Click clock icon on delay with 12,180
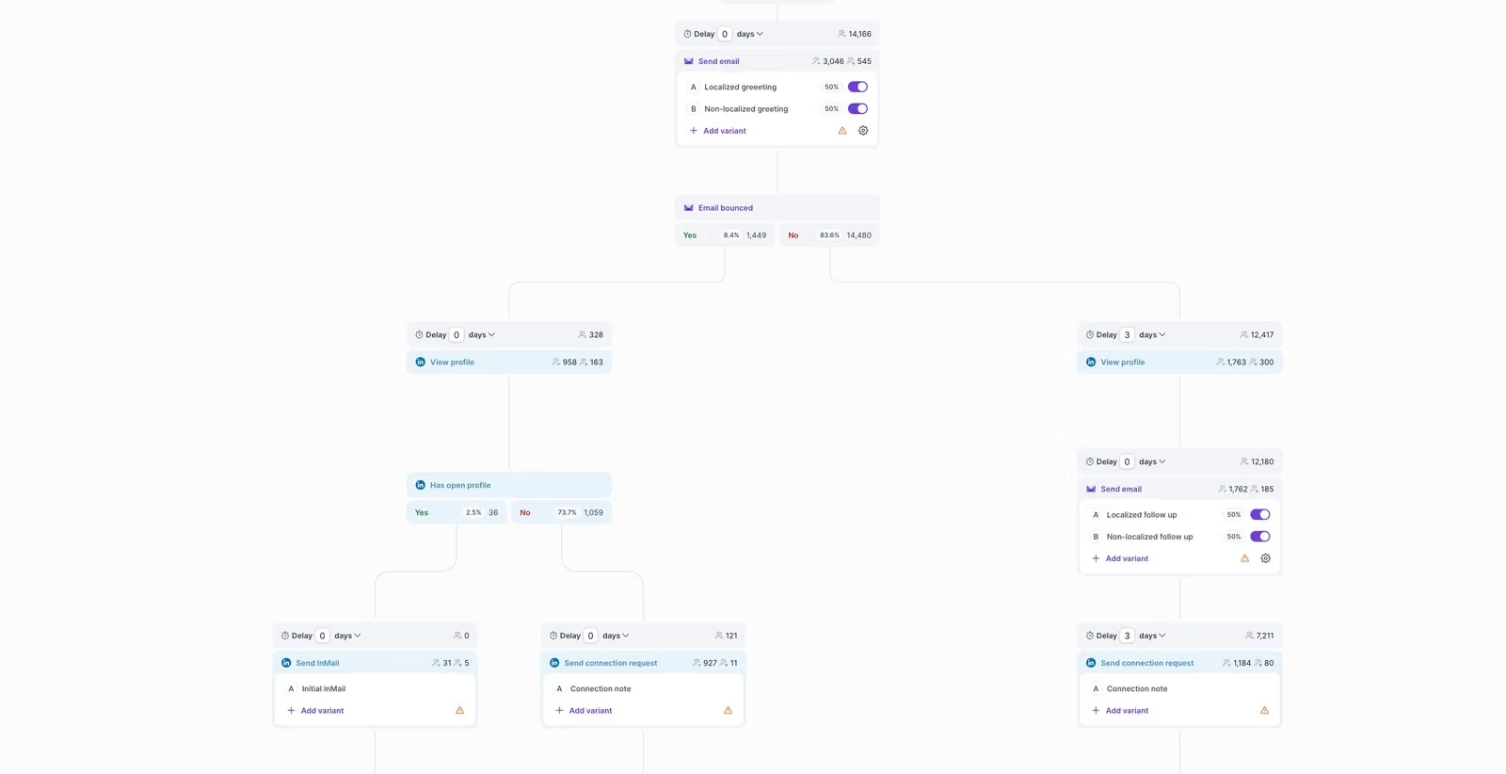The image size is (1506, 774). click(1089, 461)
